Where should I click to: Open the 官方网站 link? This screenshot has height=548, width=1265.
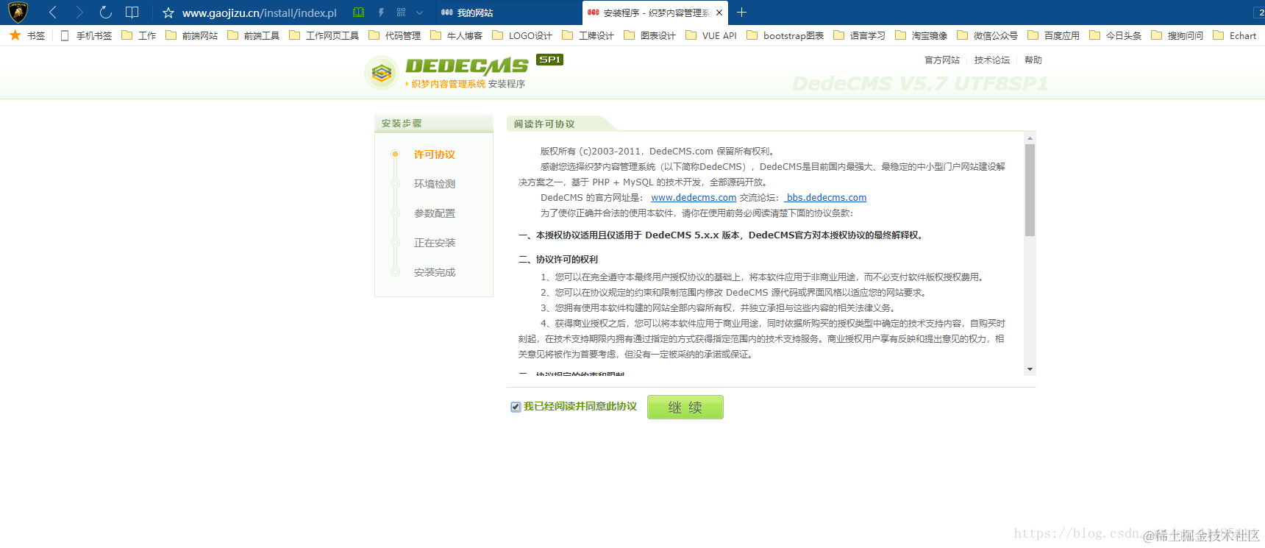click(x=942, y=60)
